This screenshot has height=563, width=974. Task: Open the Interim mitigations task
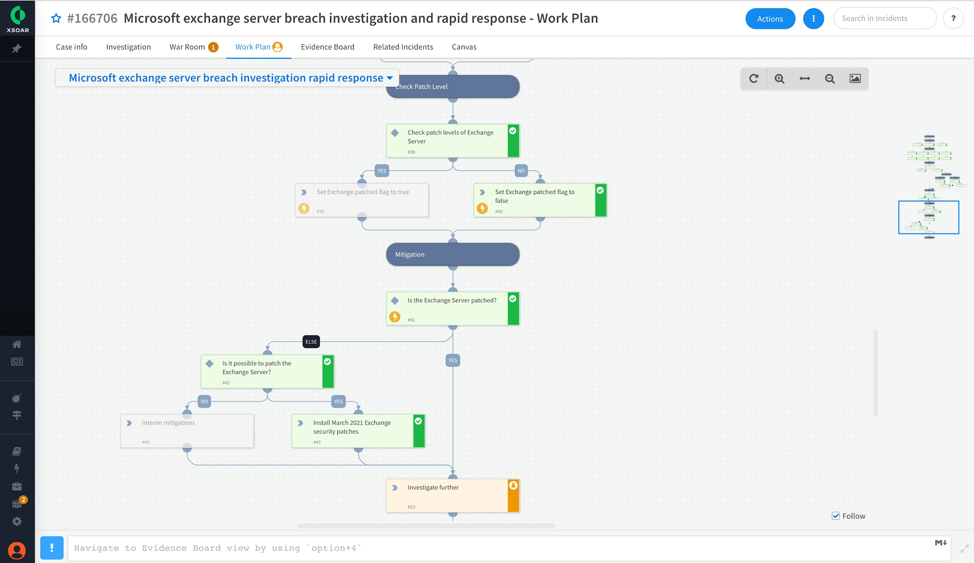tap(187, 431)
